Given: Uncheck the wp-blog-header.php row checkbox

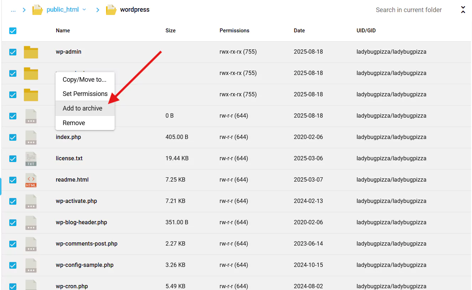Looking at the screenshot, I should point(13,222).
